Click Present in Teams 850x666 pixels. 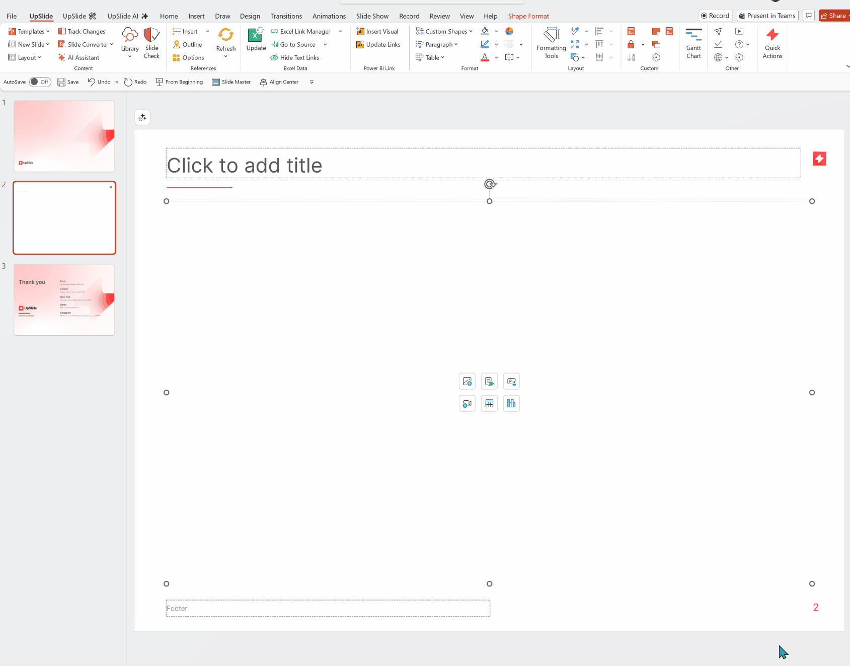click(767, 16)
